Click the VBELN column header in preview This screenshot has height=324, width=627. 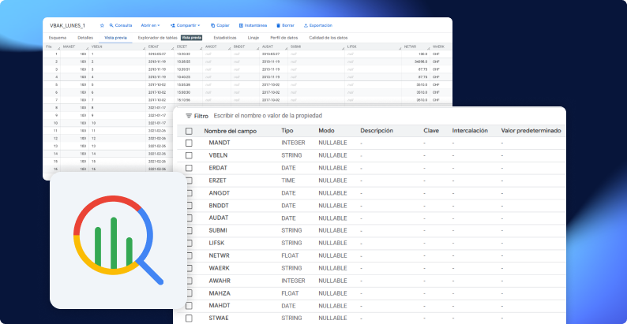point(98,47)
